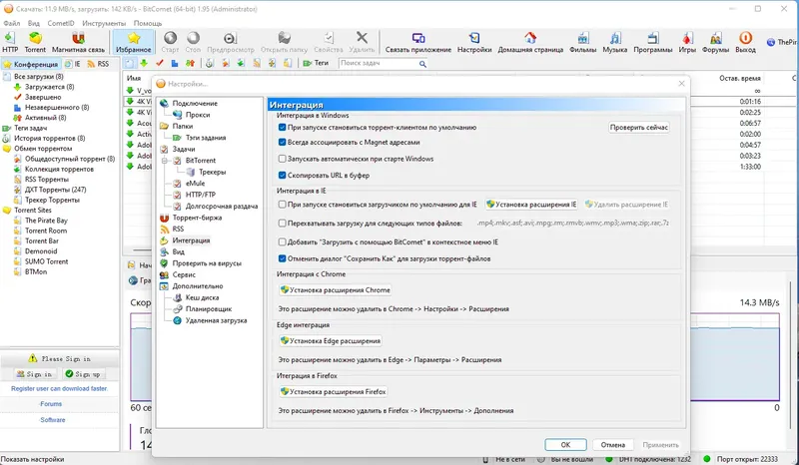This screenshot has height=465, width=799.
Task: Open the CometID menu
Action: pos(61,23)
